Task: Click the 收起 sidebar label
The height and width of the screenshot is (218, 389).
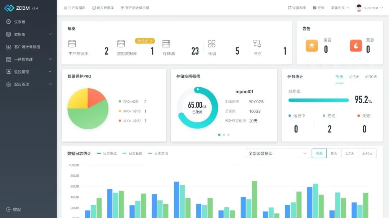Action: pyautogui.click(x=17, y=210)
